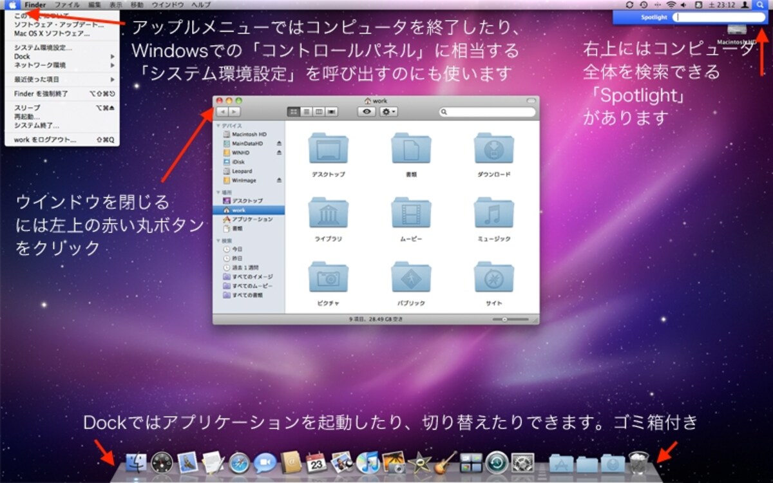
Task: Eject the MainDataHD volume in sidebar
Action: click(x=279, y=144)
